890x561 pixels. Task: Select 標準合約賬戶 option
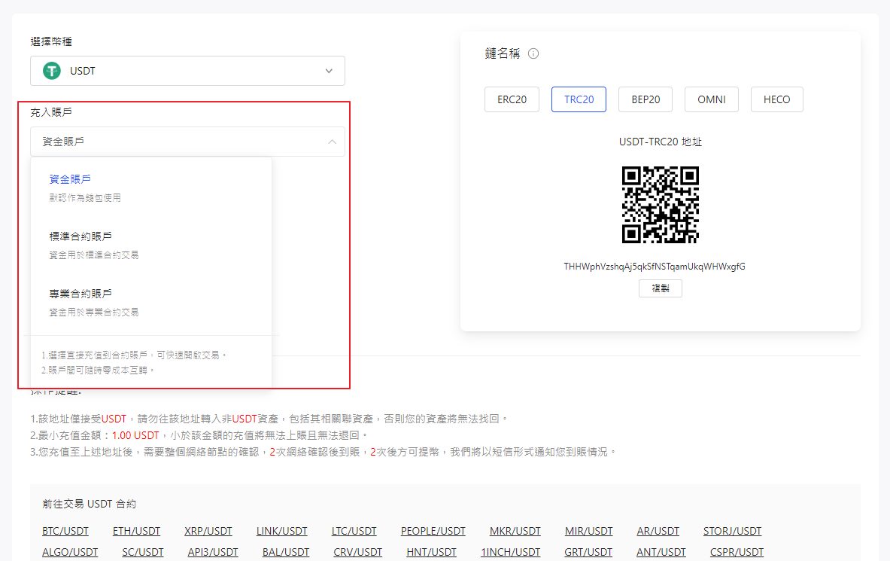[x=80, y=236]
